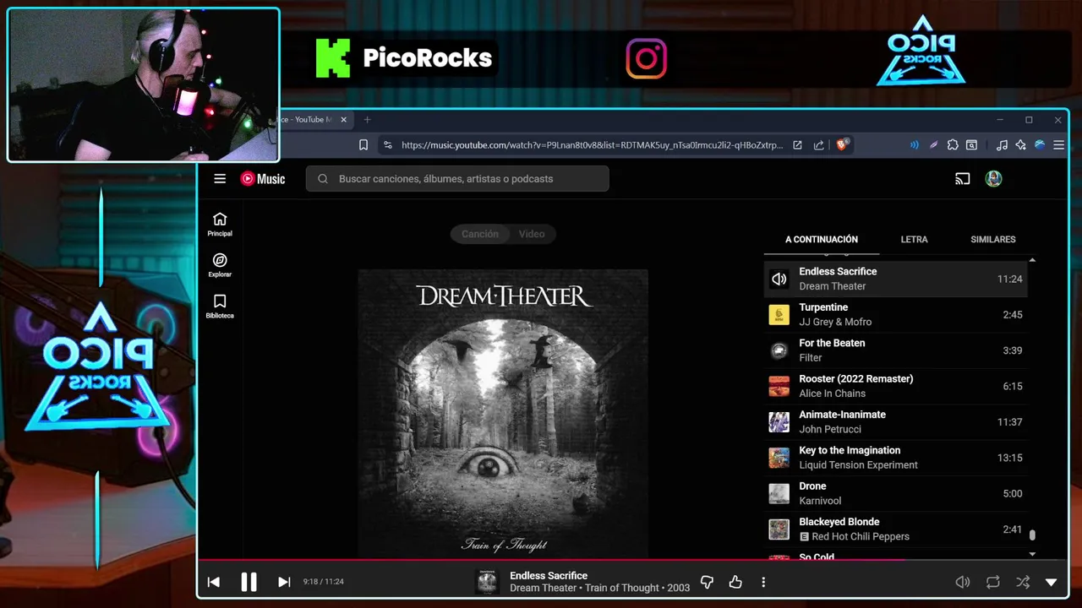Open the extensions puzzle icon
1082x608 pixels.
point(953,145)
